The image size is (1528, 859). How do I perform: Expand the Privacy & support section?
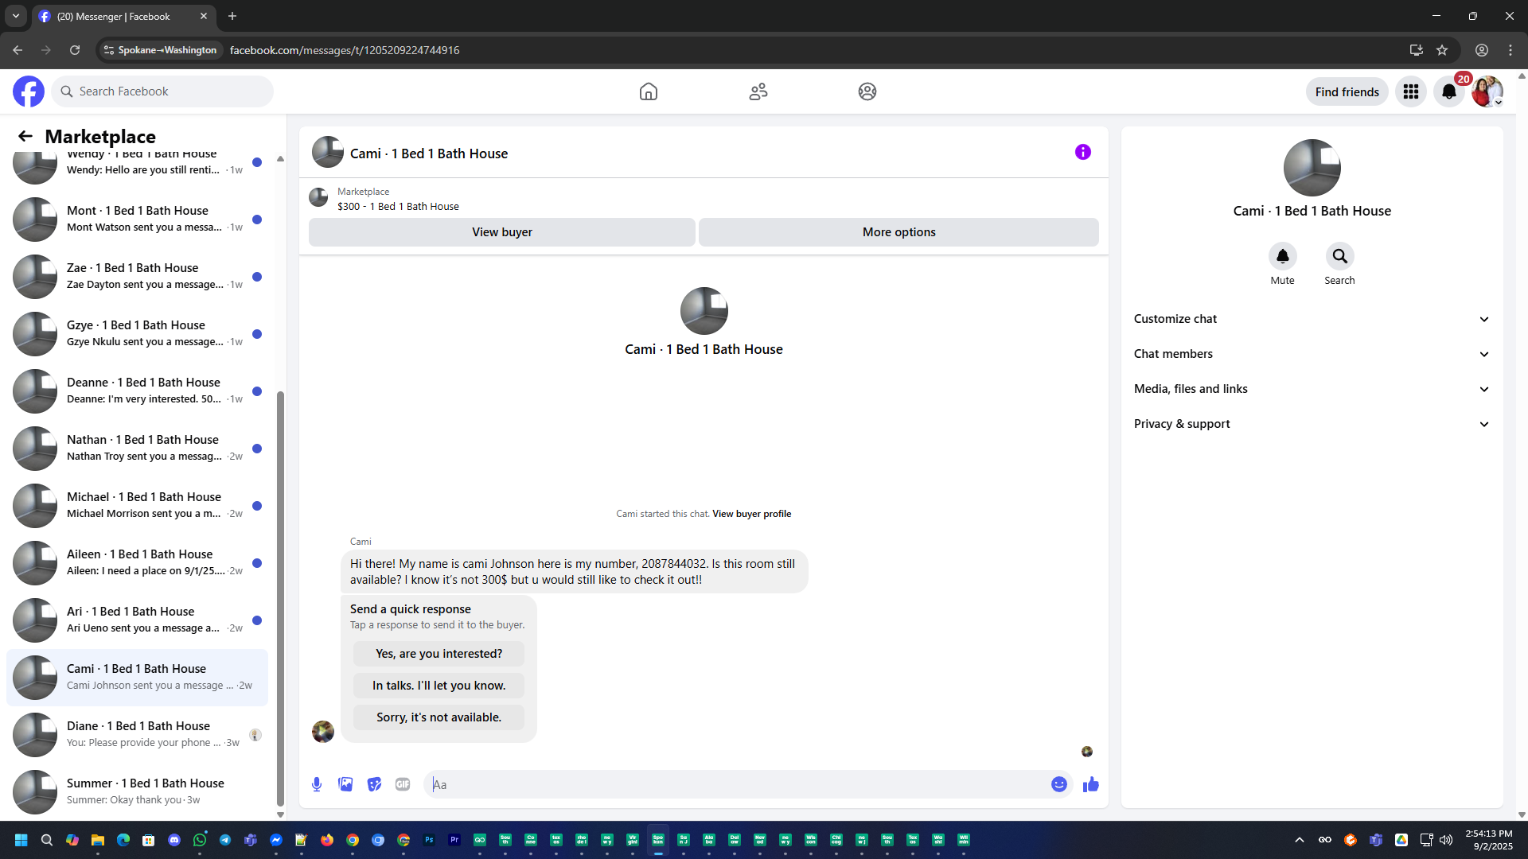(x=1311, y=424)
